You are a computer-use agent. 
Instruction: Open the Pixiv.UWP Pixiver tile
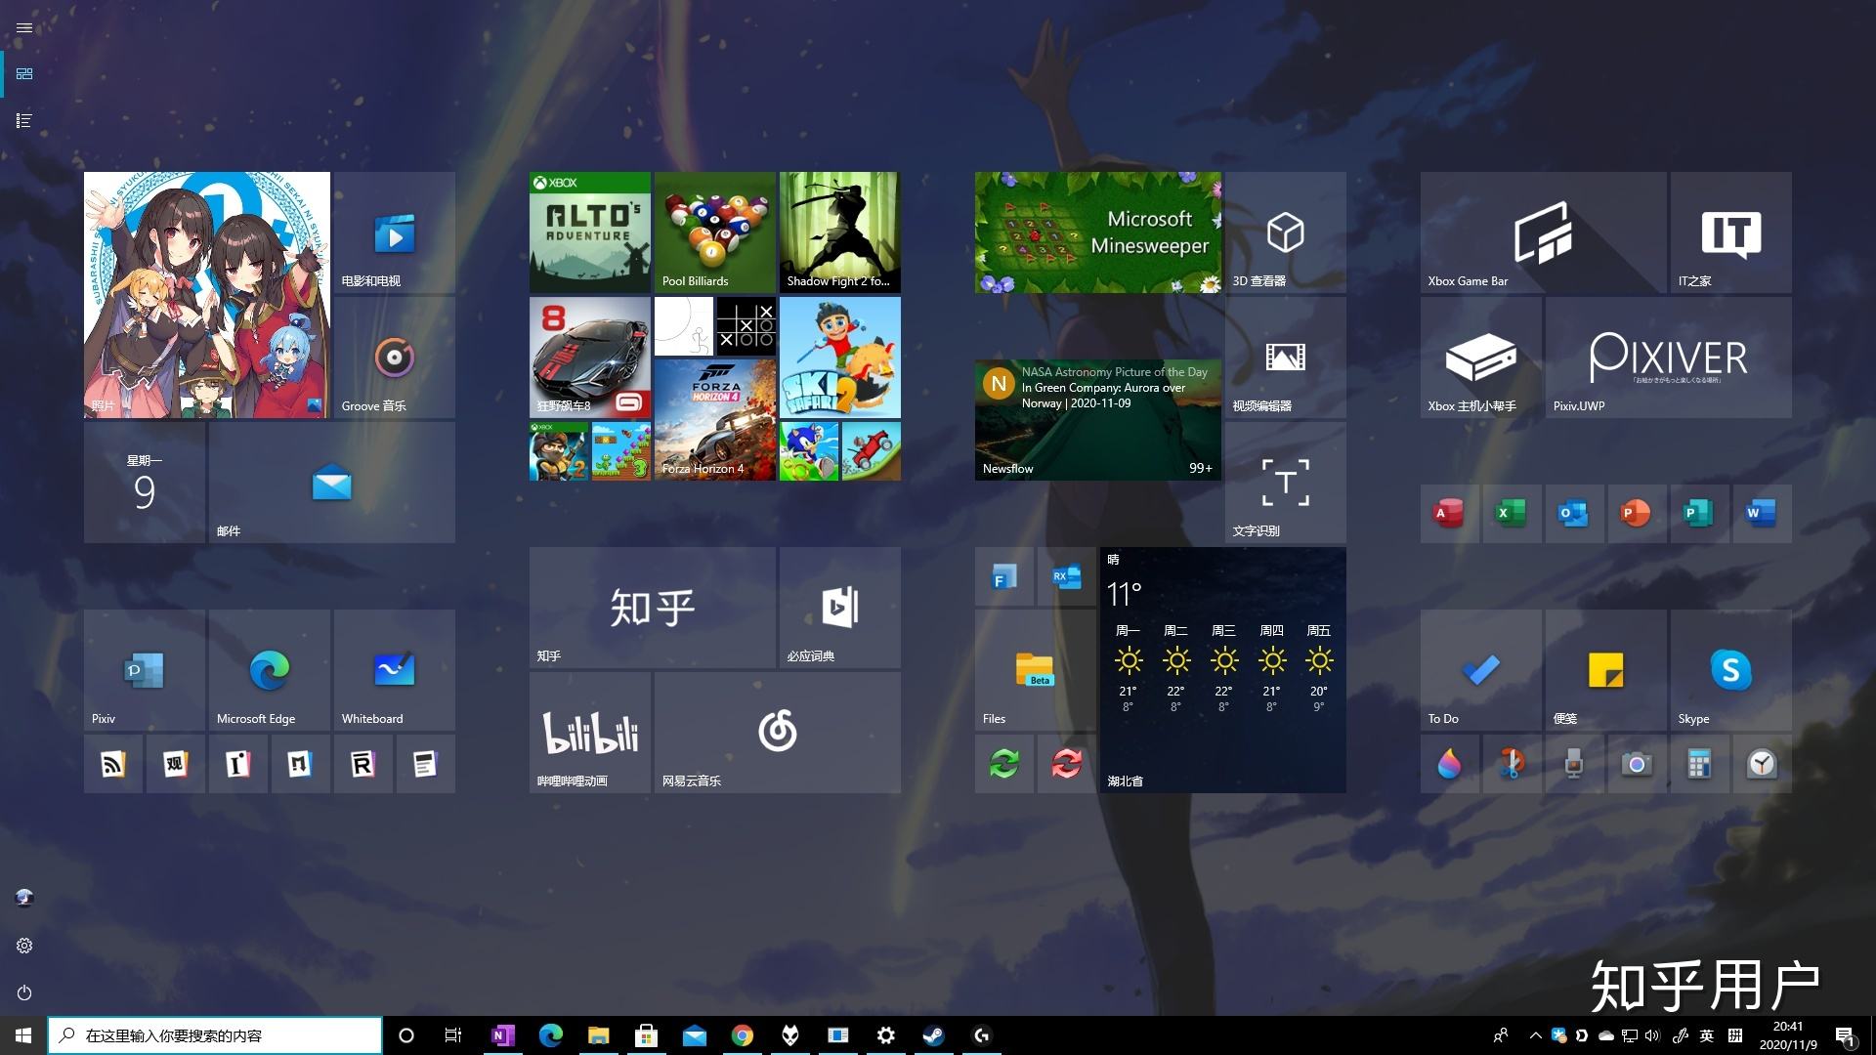pyautogui.click(x=1668, y=358)
